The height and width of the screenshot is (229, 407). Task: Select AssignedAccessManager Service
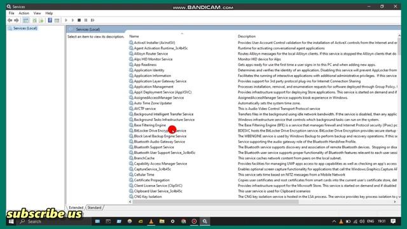click(x=158, y=97)
